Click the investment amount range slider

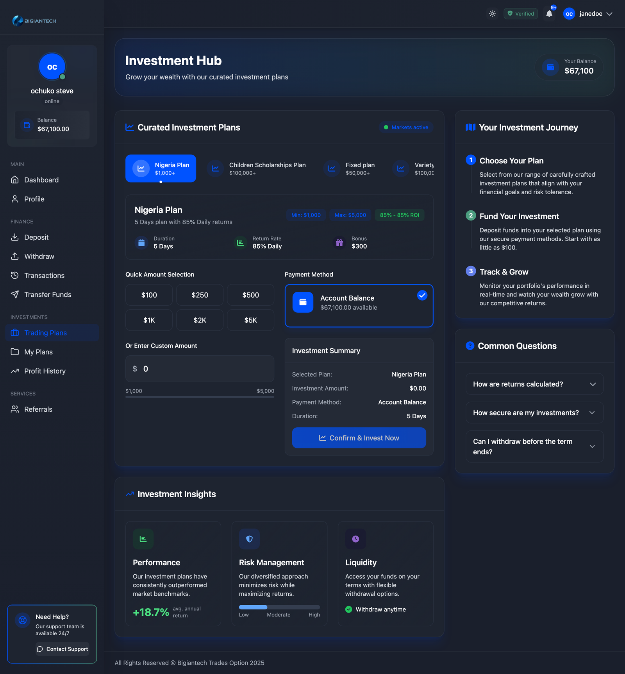pyautogui.click(x=200, y=397)
